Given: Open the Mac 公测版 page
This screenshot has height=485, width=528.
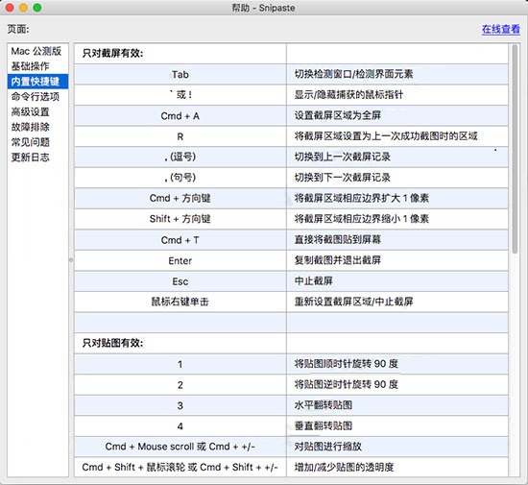Looking at the screenshot, I should (x=37, y=51).
